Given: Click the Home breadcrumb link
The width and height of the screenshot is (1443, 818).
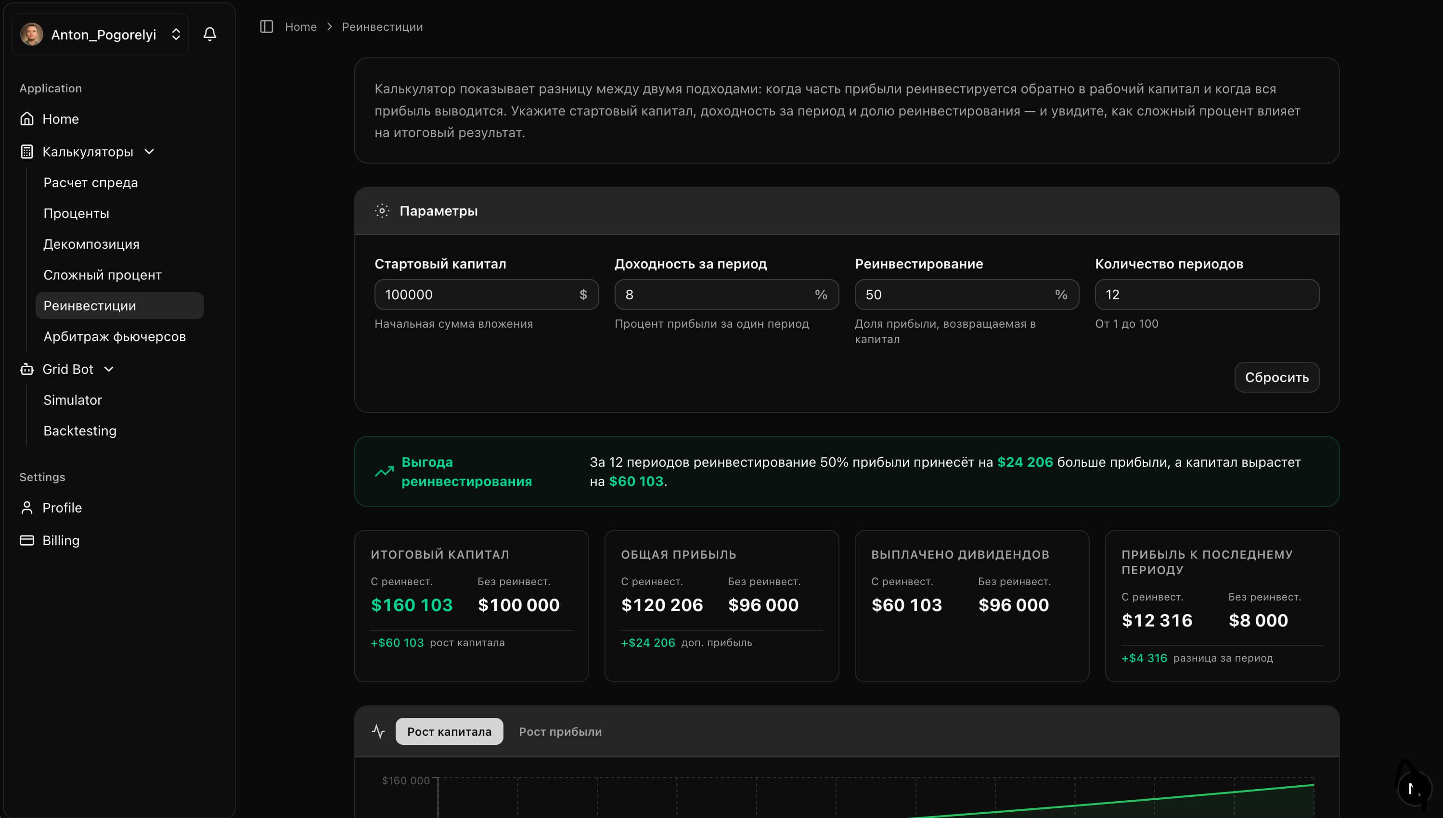Looking at the screenshot, I should [301, 26].
